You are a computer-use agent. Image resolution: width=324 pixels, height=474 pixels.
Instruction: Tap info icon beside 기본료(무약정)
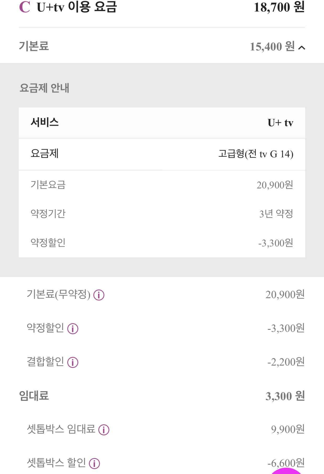click(99, 295)
